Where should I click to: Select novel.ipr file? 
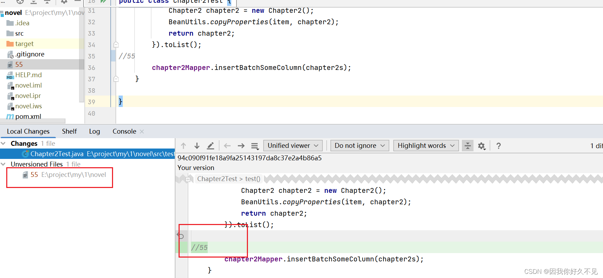click(28, 96)
